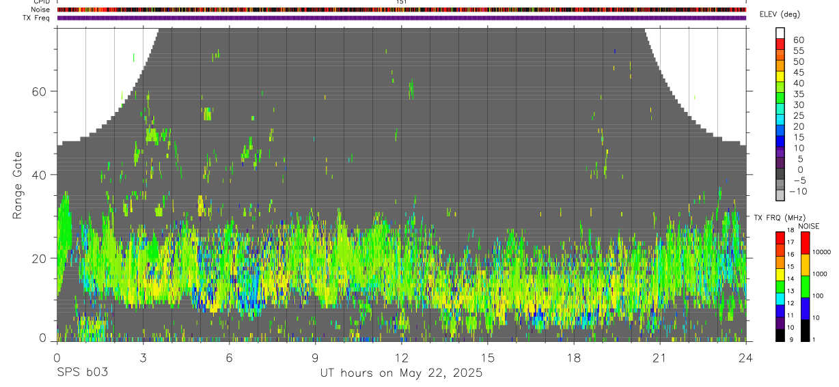
Task: Click the x-axis tick label '6'
Action: pyautogui.click(x=229, y=357)
